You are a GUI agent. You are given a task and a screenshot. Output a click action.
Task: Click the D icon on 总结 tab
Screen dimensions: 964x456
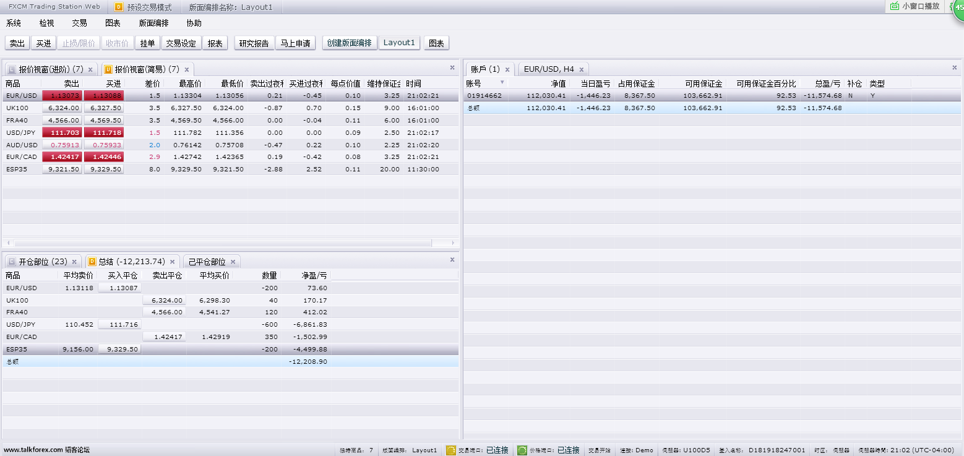[92, 262]
